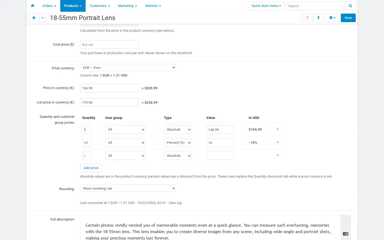Open the gear tools menu
This screenshot has width=384, height=240.
pyautogui.click(x=332, y=18)
